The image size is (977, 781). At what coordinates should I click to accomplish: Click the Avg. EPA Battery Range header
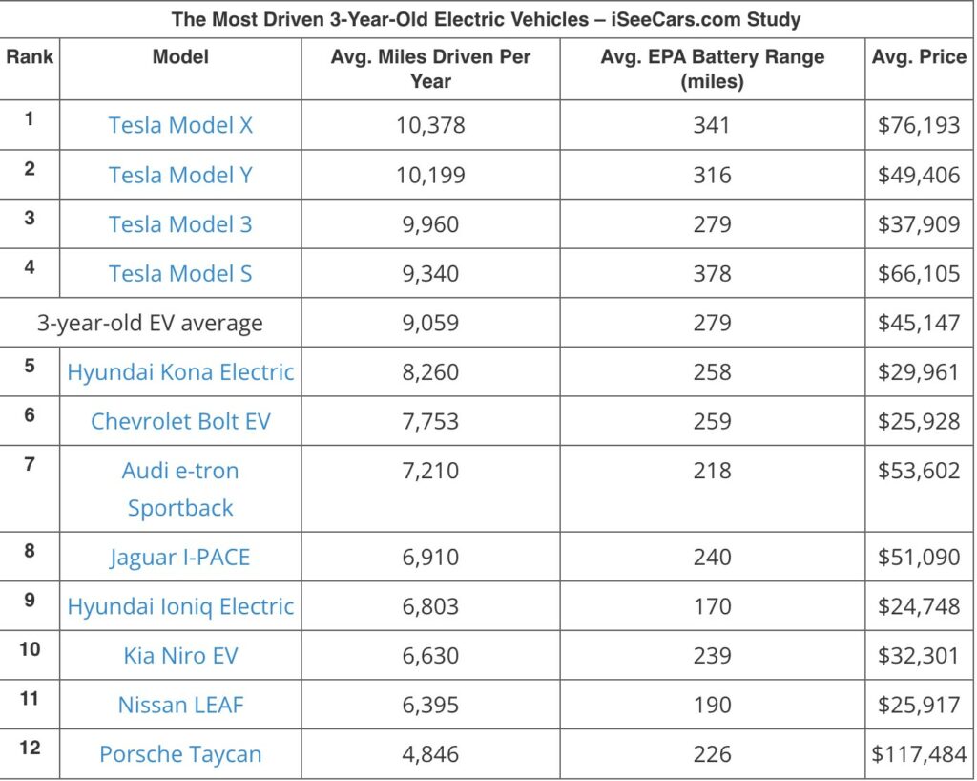tap(712, 69)
